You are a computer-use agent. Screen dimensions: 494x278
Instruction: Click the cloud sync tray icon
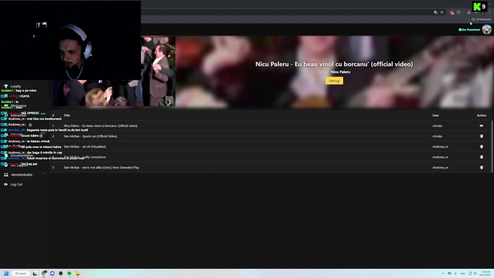(449, 273)
